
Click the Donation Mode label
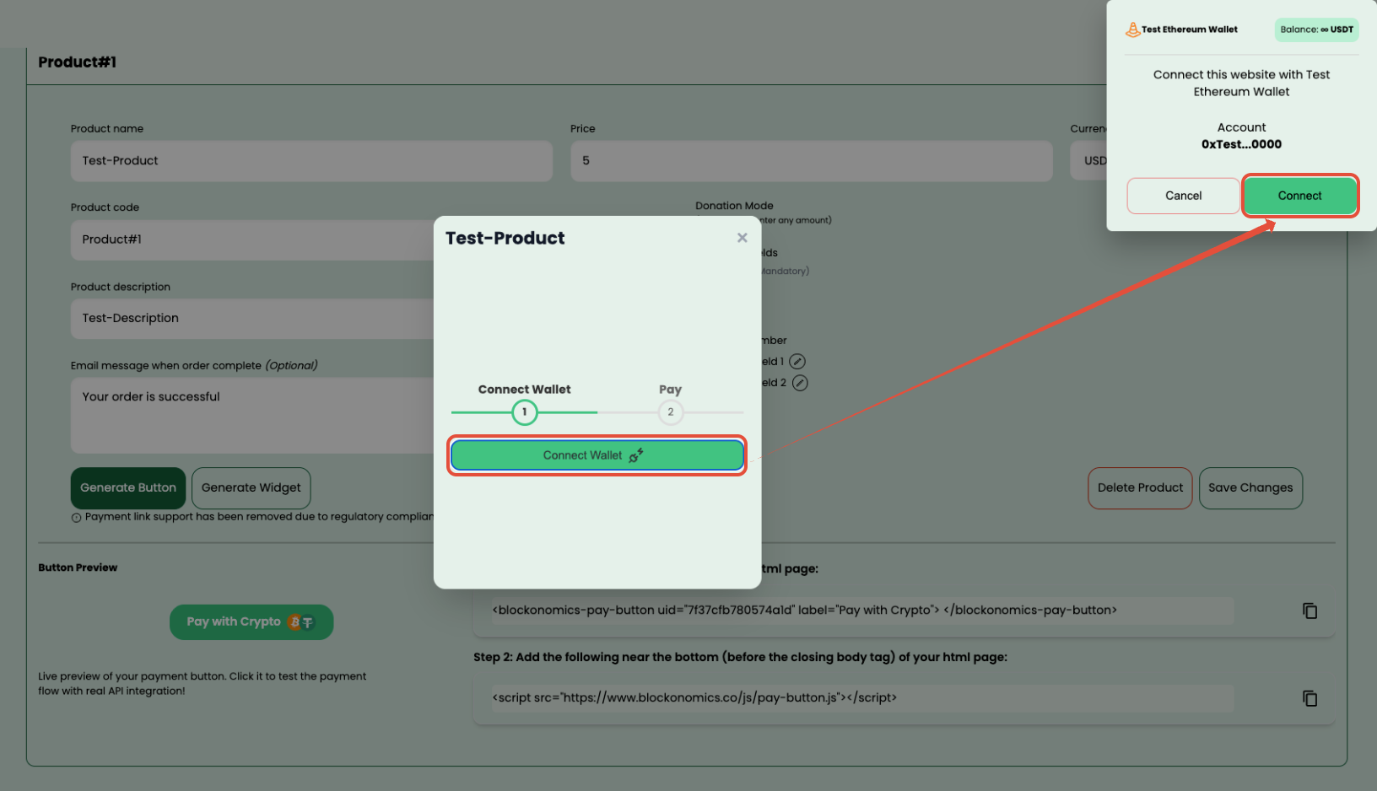[734, 205]
